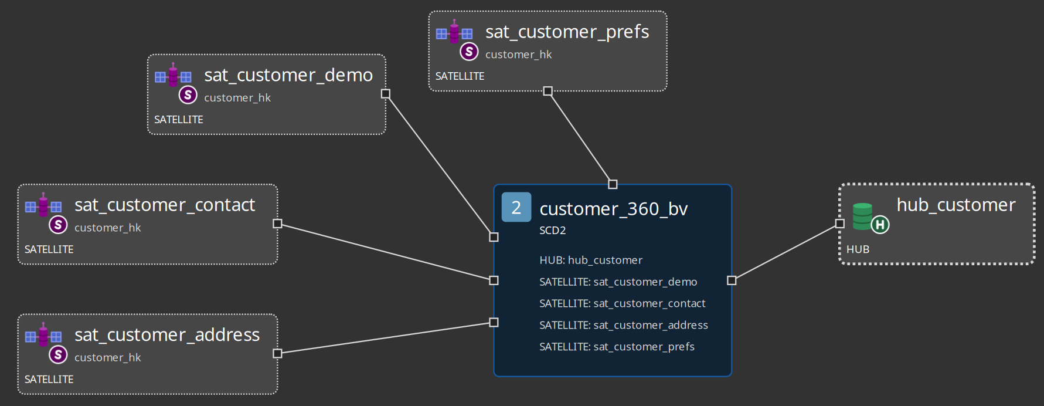Screen dimensions: 1044x406
Task: Select the sat_customer_prefs node title
Action: tap(567, 32)
